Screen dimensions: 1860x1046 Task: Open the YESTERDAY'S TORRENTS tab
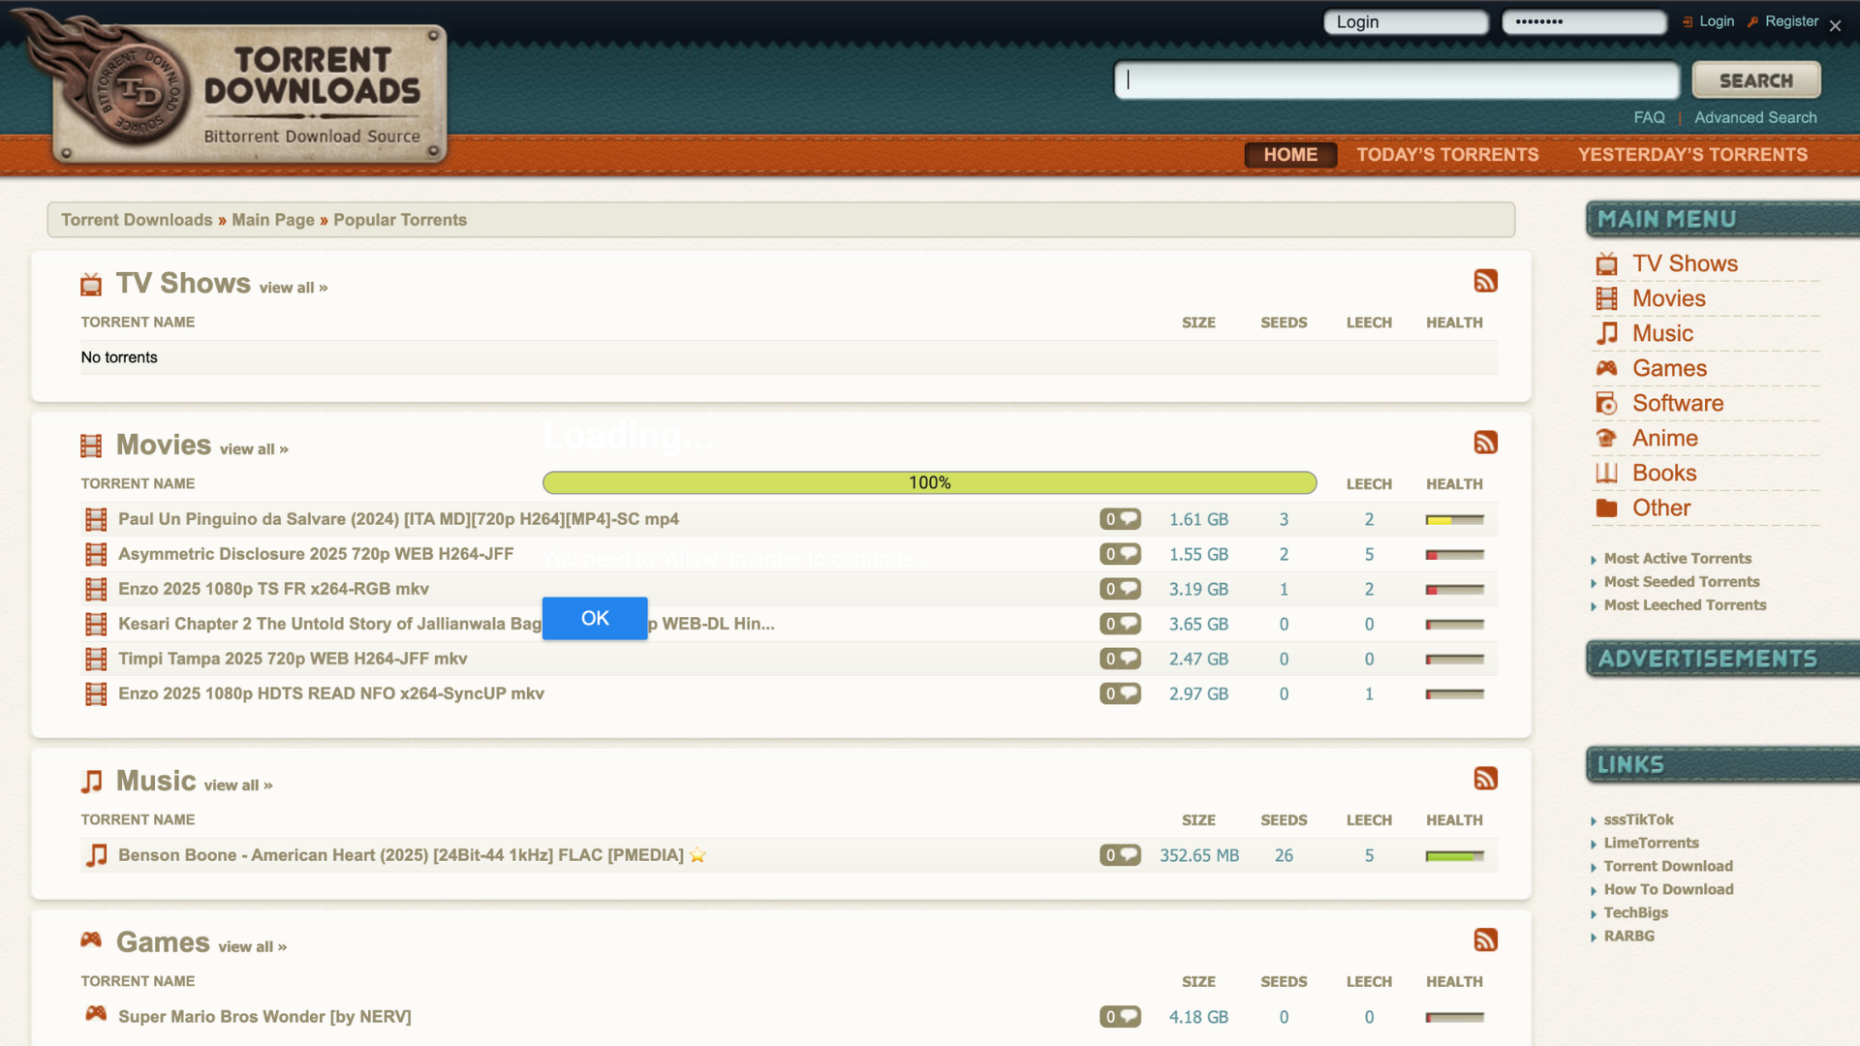[x=1691, y=154]
